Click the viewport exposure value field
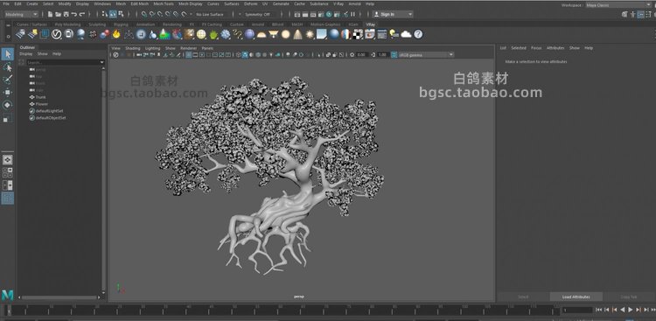 [x=362, y=55]
